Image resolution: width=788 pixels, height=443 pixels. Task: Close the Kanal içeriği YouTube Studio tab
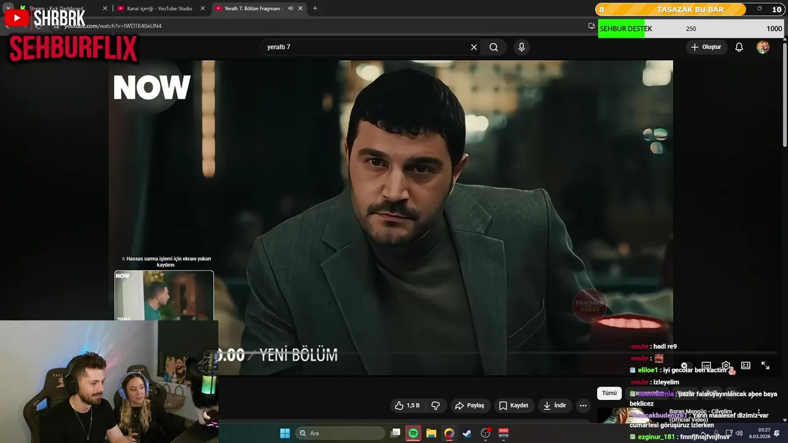(x=203, y=9)
